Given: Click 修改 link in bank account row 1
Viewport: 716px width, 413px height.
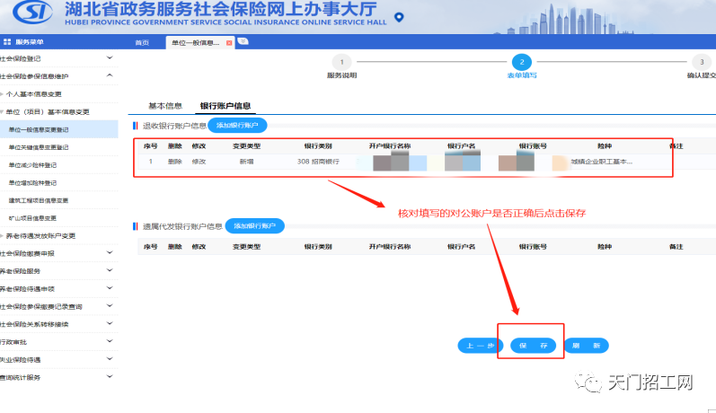Looking at the screenshot, I should 199,162.
